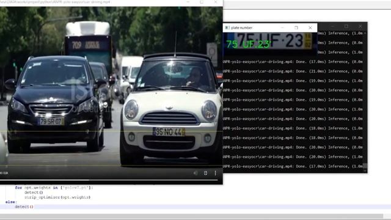Click the recognized plate text "75 UF.23"
391x220 pixels.
click(x=249, y=45)
